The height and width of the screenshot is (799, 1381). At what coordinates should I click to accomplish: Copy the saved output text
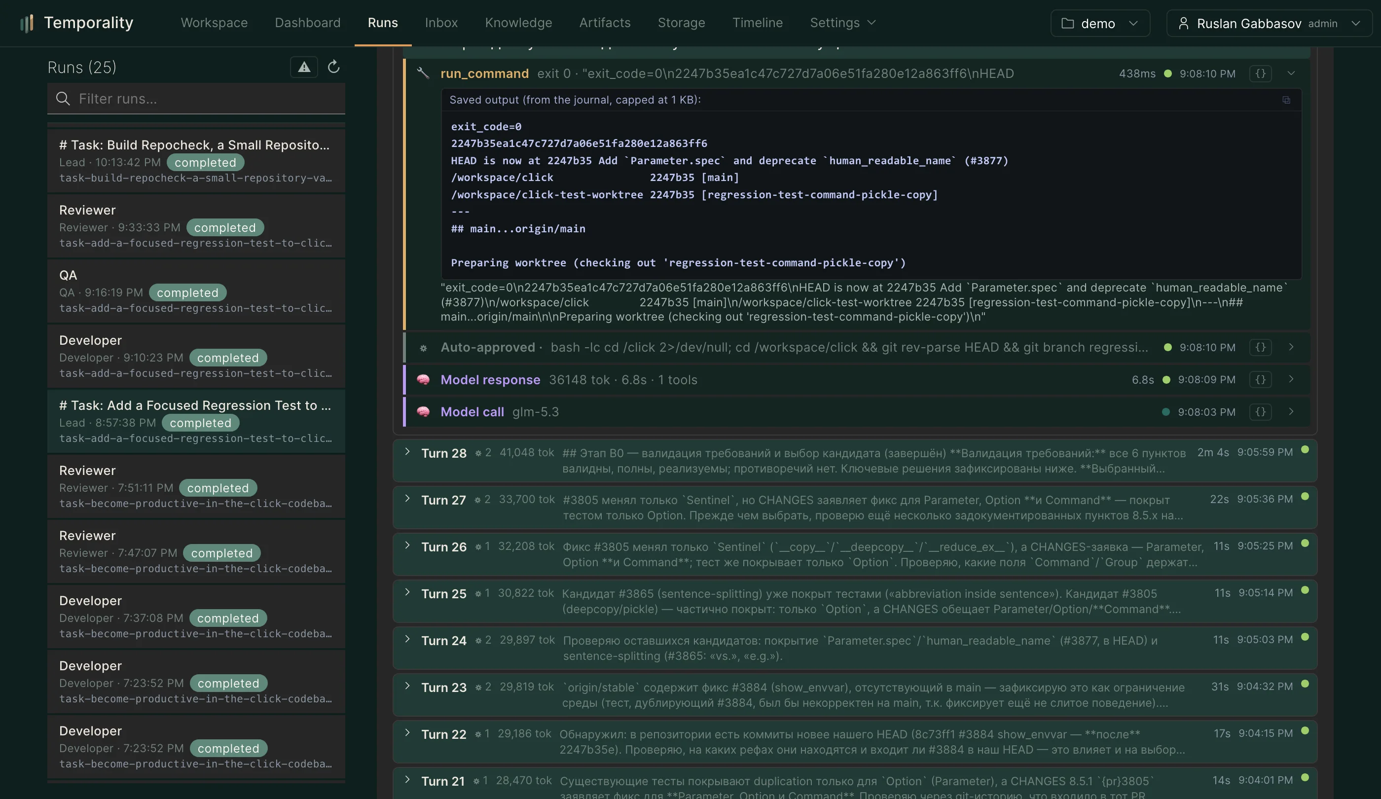pos(1286,100)
